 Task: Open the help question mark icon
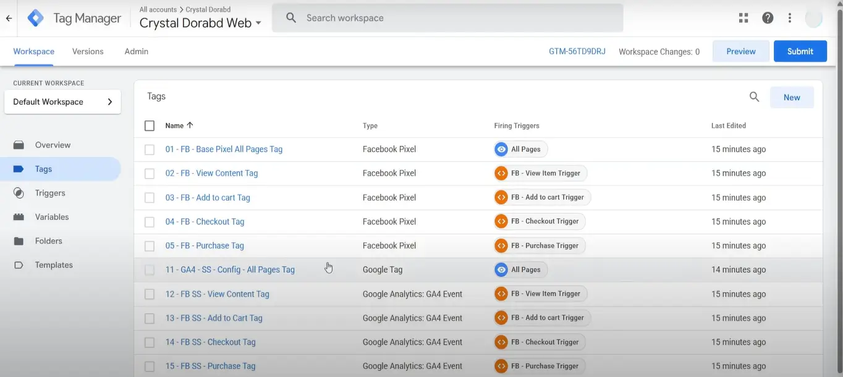click(x=768, y=18)
